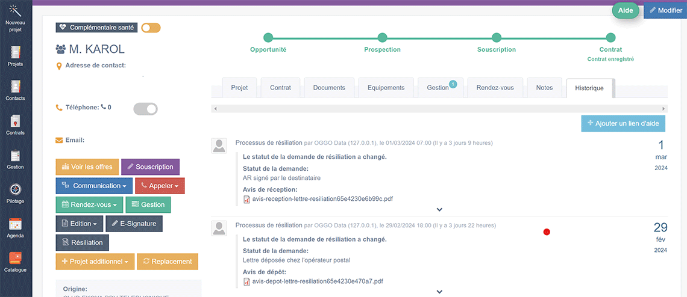The width and height of the screenshot is (687, 297).
Task: Open avis-reception-lettre-resiliation PDF link
Action: point(322,198)
